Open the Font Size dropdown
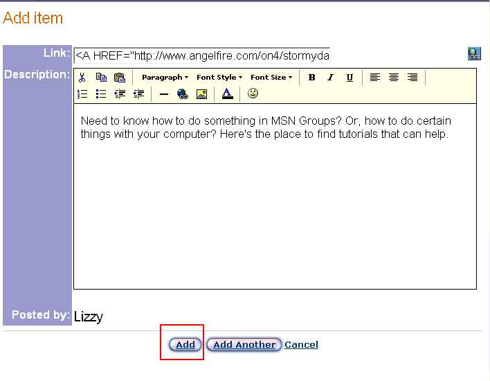 click(271, 78)
